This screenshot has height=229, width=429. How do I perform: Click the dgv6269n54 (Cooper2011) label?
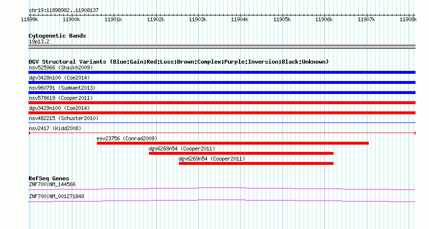(212, 159)
